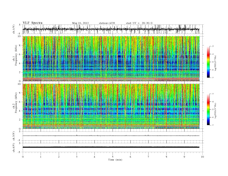Select the date text "May 14, 2013"
This screenshot has width=228, height=176.
point(80,23)
